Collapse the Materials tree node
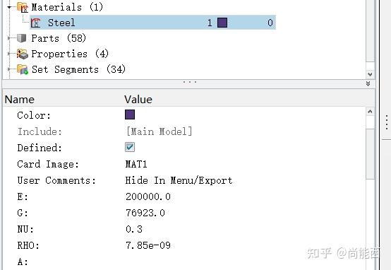This screenshot has width=391, height=270. click(9, 7)
